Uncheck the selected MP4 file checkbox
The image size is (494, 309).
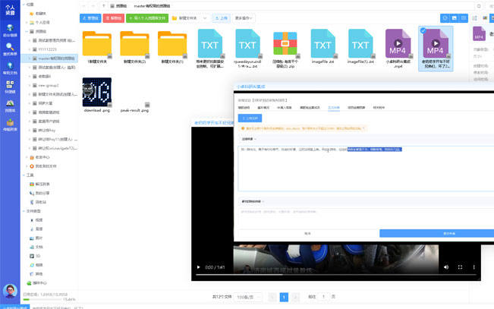click(422, 31)
